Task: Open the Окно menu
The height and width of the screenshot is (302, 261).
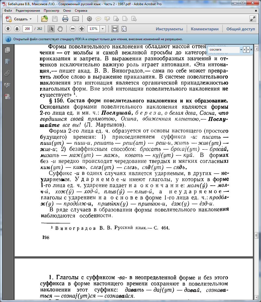Action: coord(67,11)
